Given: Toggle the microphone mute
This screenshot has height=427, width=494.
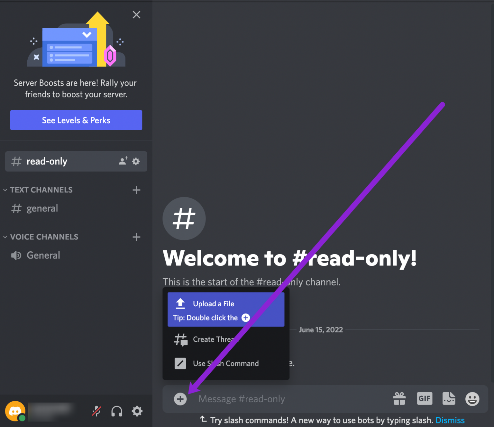Looking at the screenshot, I should 97,411.
